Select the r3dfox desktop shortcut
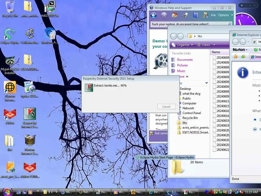Viewport: 261px width, 196px height. pos(10,116)
